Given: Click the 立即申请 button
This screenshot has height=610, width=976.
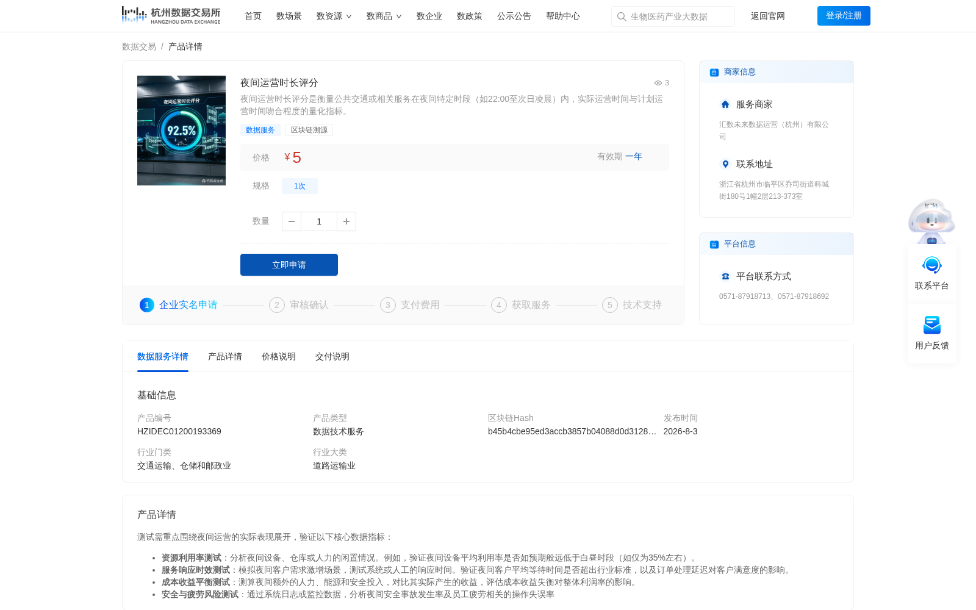Looking at the screenshot, I should click(x=289, y=265).
